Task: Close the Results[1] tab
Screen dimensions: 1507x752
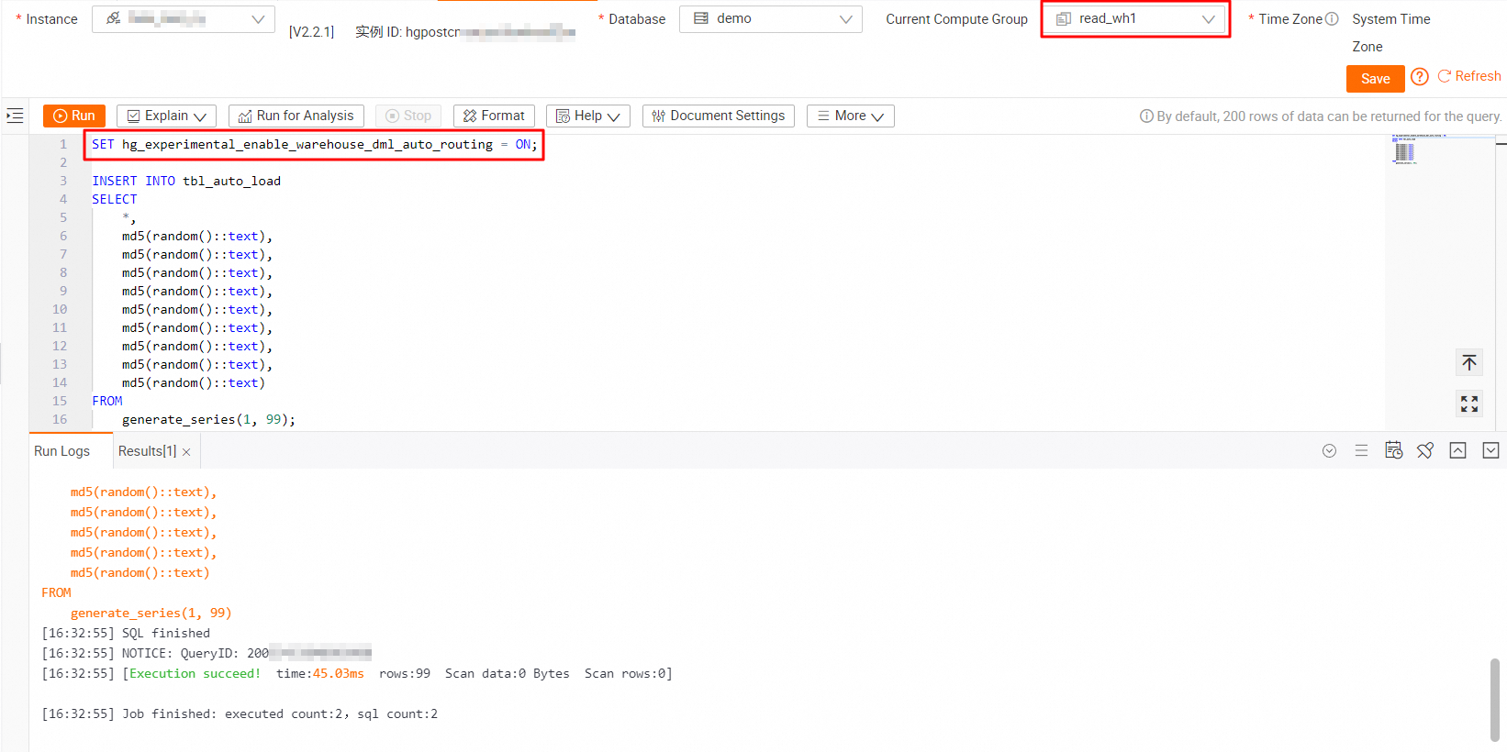Action: point(186,452)
